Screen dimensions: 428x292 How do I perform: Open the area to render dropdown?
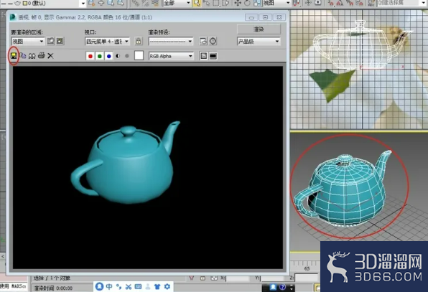point(27,42)
